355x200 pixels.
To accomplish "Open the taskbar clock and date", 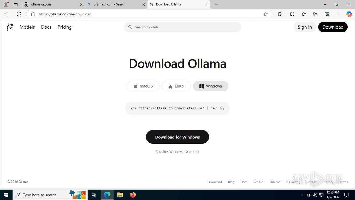I will (x=333, y=195).
